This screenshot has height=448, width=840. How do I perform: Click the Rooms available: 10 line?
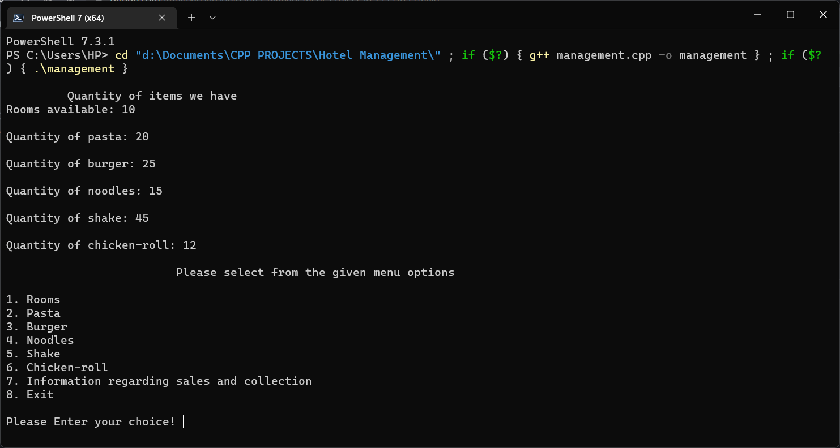[x=70, y=109]
